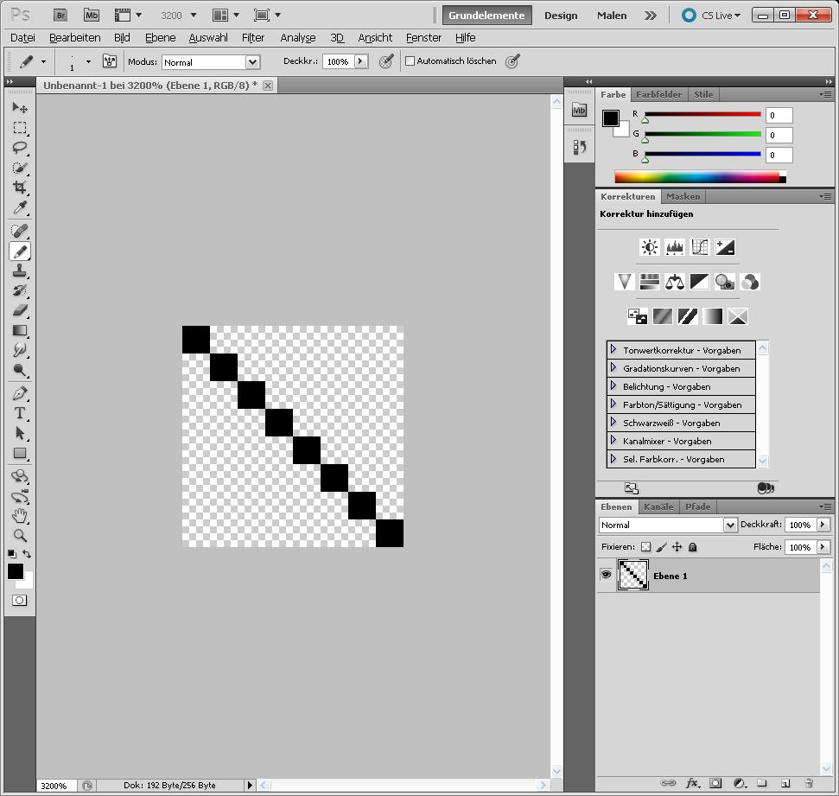Click the foreground color swatch in Farbe panel
839x796 pixels.
611,118
